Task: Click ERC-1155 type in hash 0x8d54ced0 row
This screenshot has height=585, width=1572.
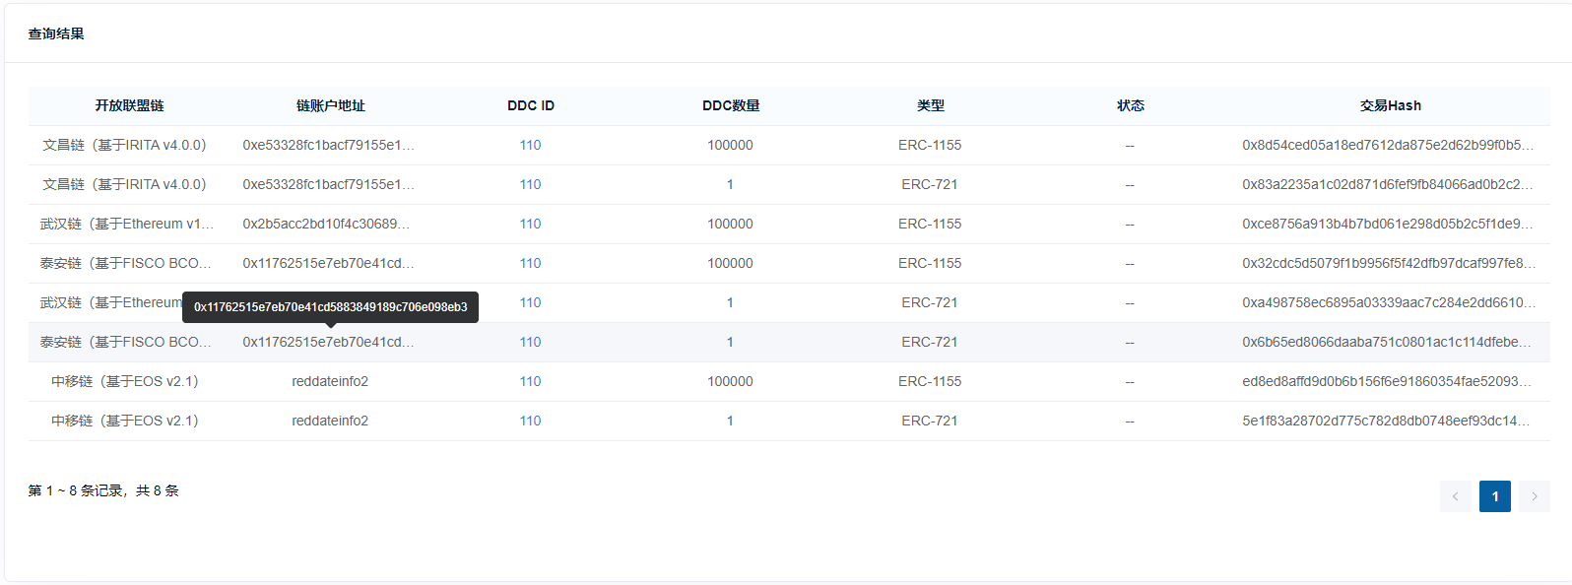Action: pyautogui.click(x=930, y=145)
